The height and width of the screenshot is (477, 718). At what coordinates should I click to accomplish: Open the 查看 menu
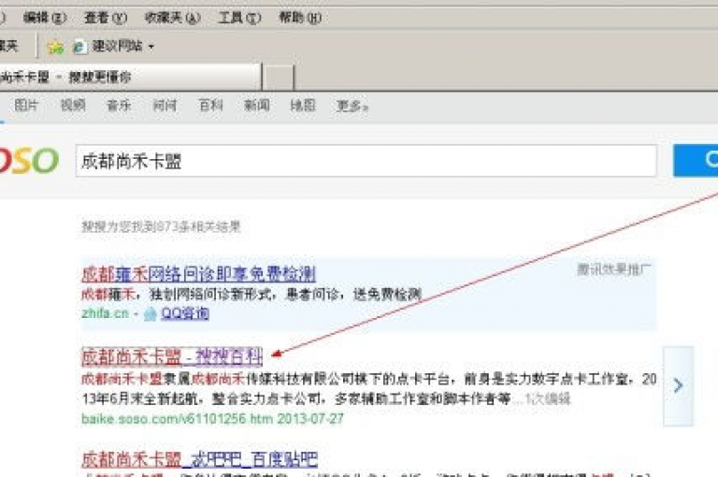[x=106, y=18]
